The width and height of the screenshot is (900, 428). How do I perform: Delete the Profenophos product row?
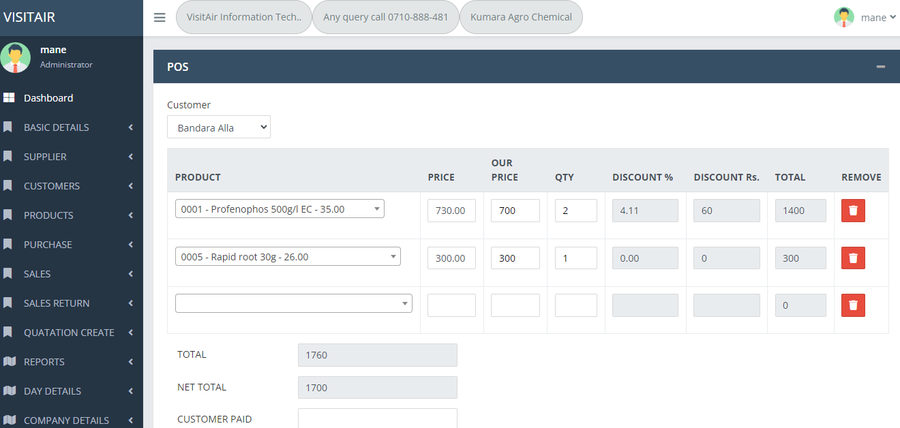point(853,211)
